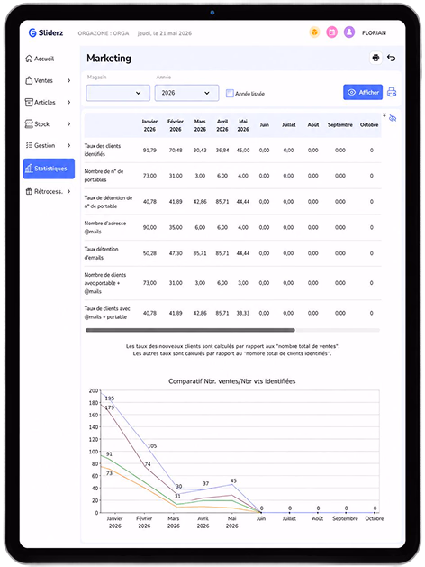
Task: Expand the Gestion menu chevron
Action: 68,145
